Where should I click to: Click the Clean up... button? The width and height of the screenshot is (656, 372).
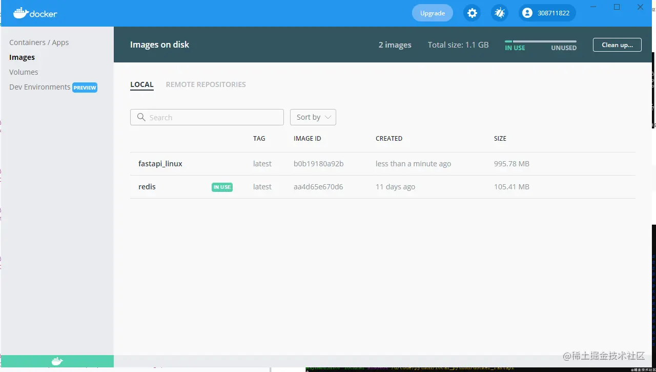coord(617,45)
